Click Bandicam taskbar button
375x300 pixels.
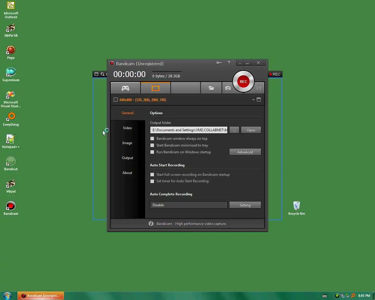pyautogui.click(x=41, y=296)
